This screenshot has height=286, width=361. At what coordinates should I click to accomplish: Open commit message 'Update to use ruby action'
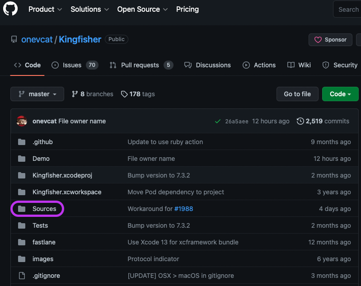pos(165,142)
